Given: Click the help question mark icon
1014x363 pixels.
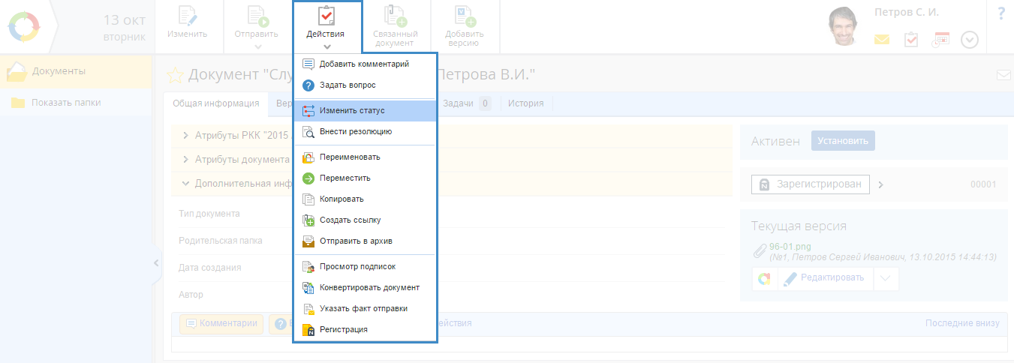Looking at the screenshot, I should 1000,13.
